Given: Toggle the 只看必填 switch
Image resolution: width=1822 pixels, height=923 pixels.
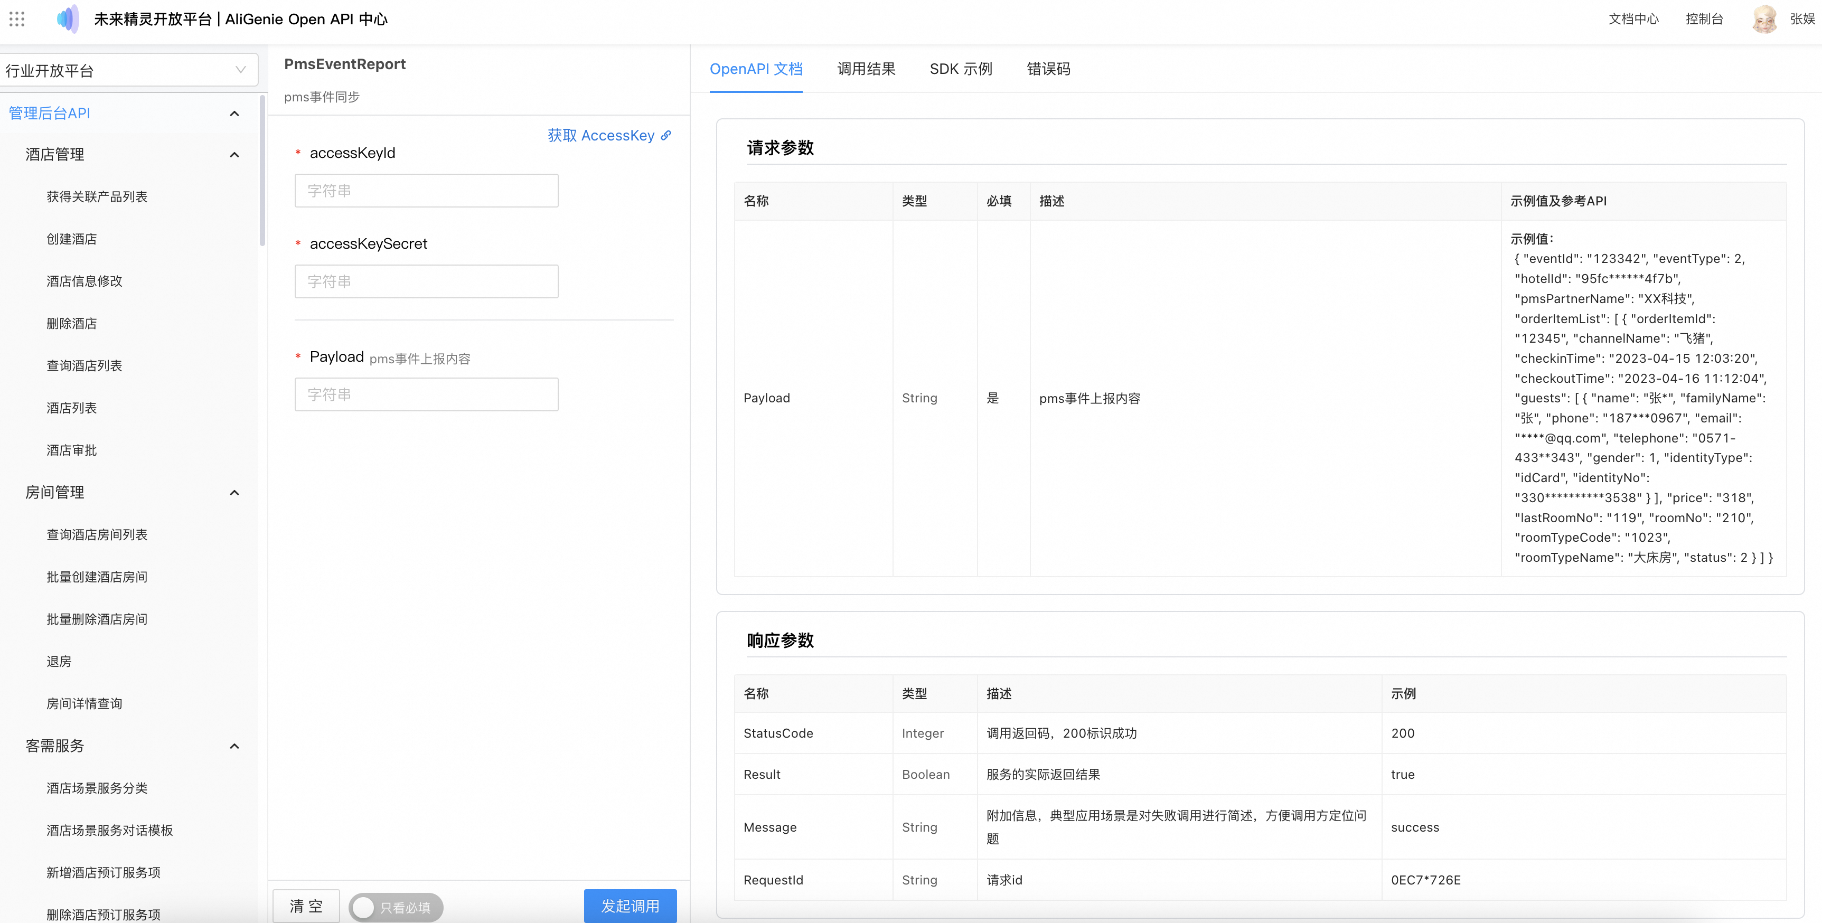Looking at the screenshot, I should coord(396,907).
